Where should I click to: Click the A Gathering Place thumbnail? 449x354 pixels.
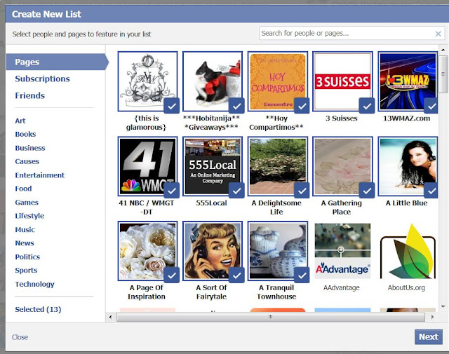point(342,166)
